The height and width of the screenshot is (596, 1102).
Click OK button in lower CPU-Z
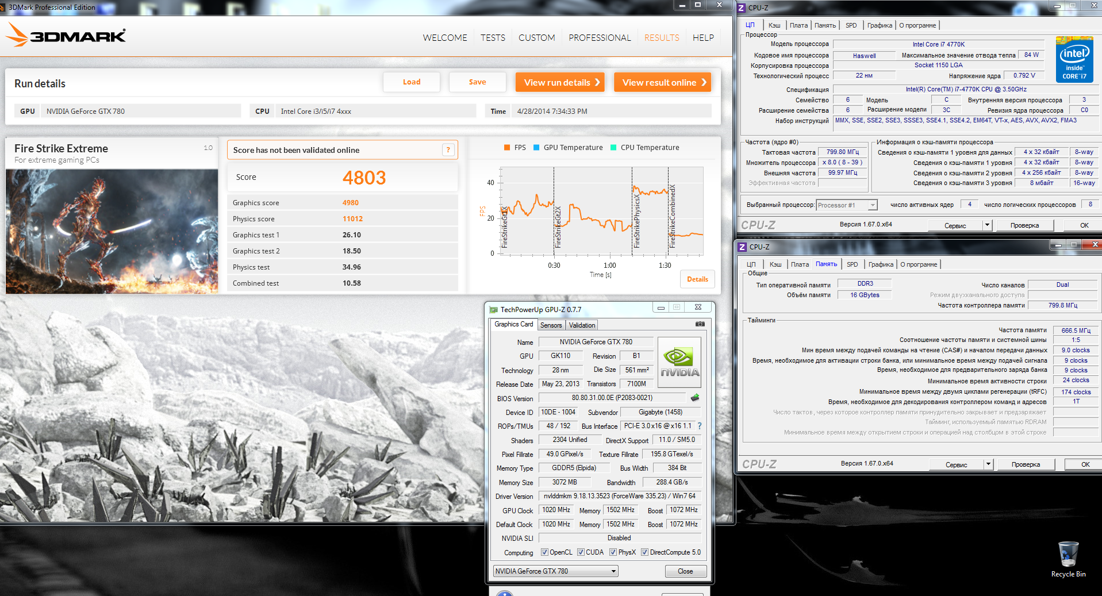click(x=1085, y=464)
